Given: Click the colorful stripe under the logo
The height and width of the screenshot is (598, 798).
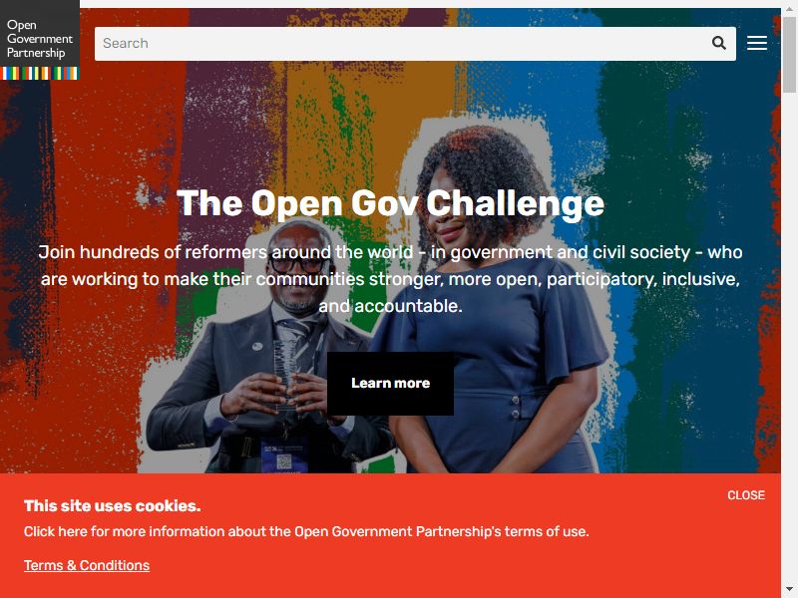Looking at the screenshot, I should point(40,73).
